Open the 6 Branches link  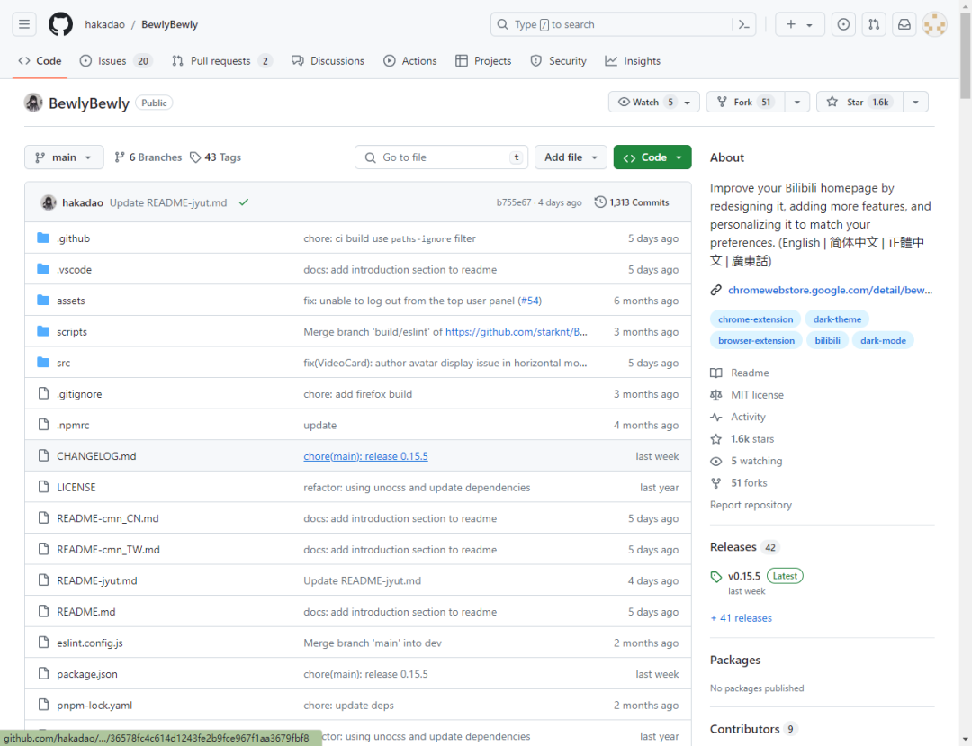point(148,157)
